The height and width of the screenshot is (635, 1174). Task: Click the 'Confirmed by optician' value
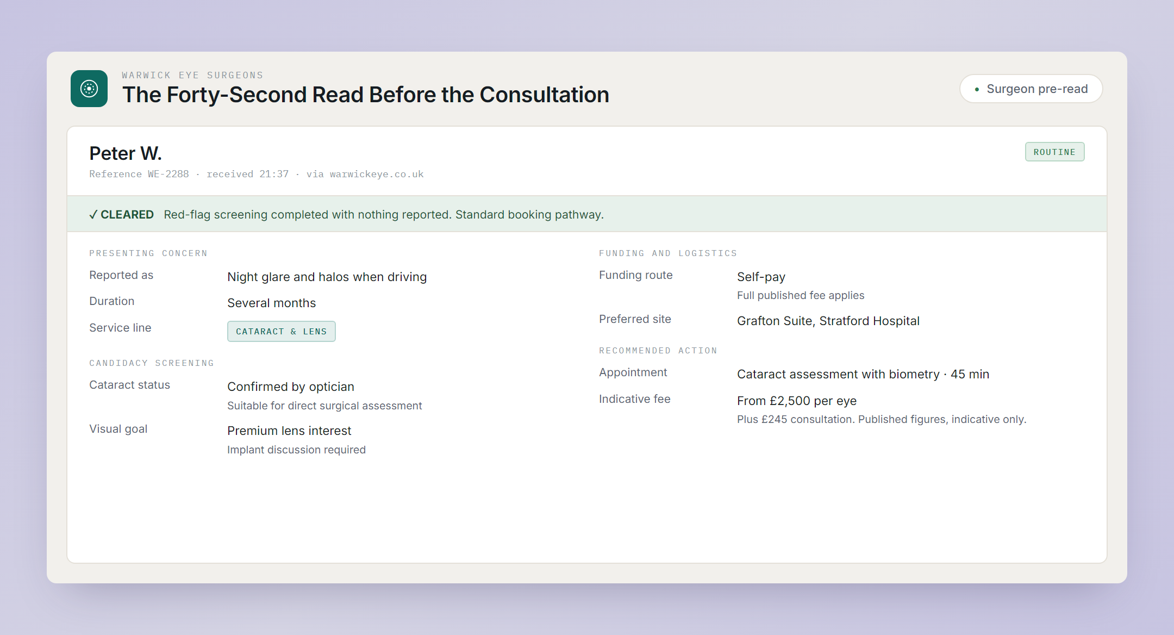290,387
